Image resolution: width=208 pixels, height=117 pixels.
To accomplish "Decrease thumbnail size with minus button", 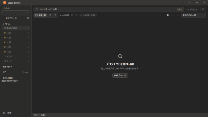I will [x=160, y=15].
